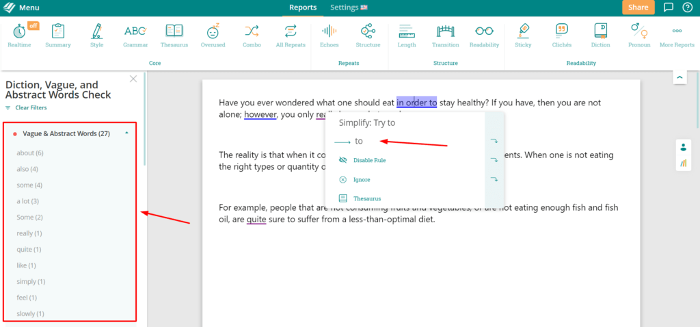700x327 pixels.
Task: Filter by 'simply (1)'
Action: pos(31,281)
